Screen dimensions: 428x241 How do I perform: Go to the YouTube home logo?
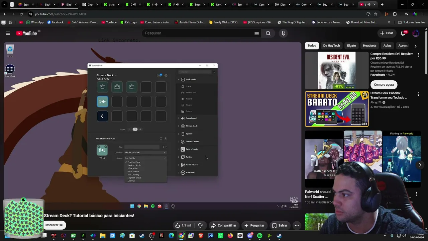(x=26, y=33)
